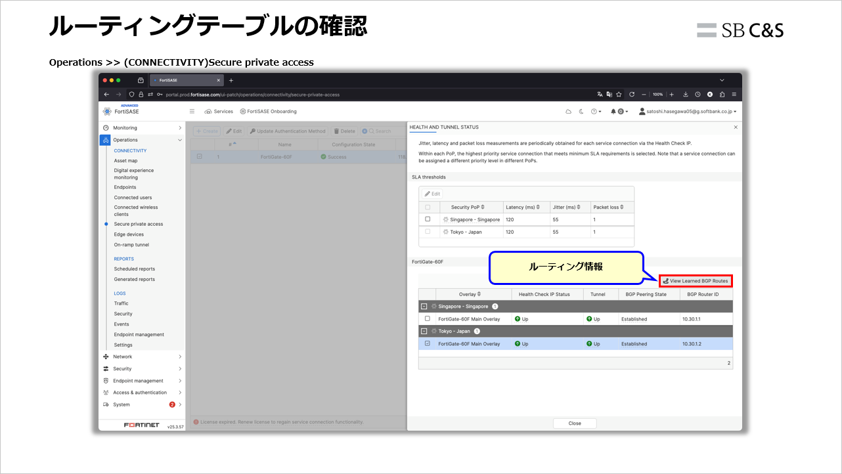The image size is (842, 474).
Task: Toggle select-all checkbox in SLA table header
Action: click(x=428, y=207)
